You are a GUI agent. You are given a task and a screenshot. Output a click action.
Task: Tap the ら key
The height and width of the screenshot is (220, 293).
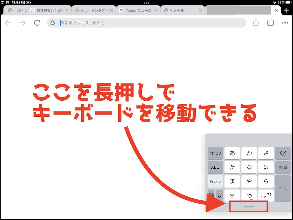(266, 181)
